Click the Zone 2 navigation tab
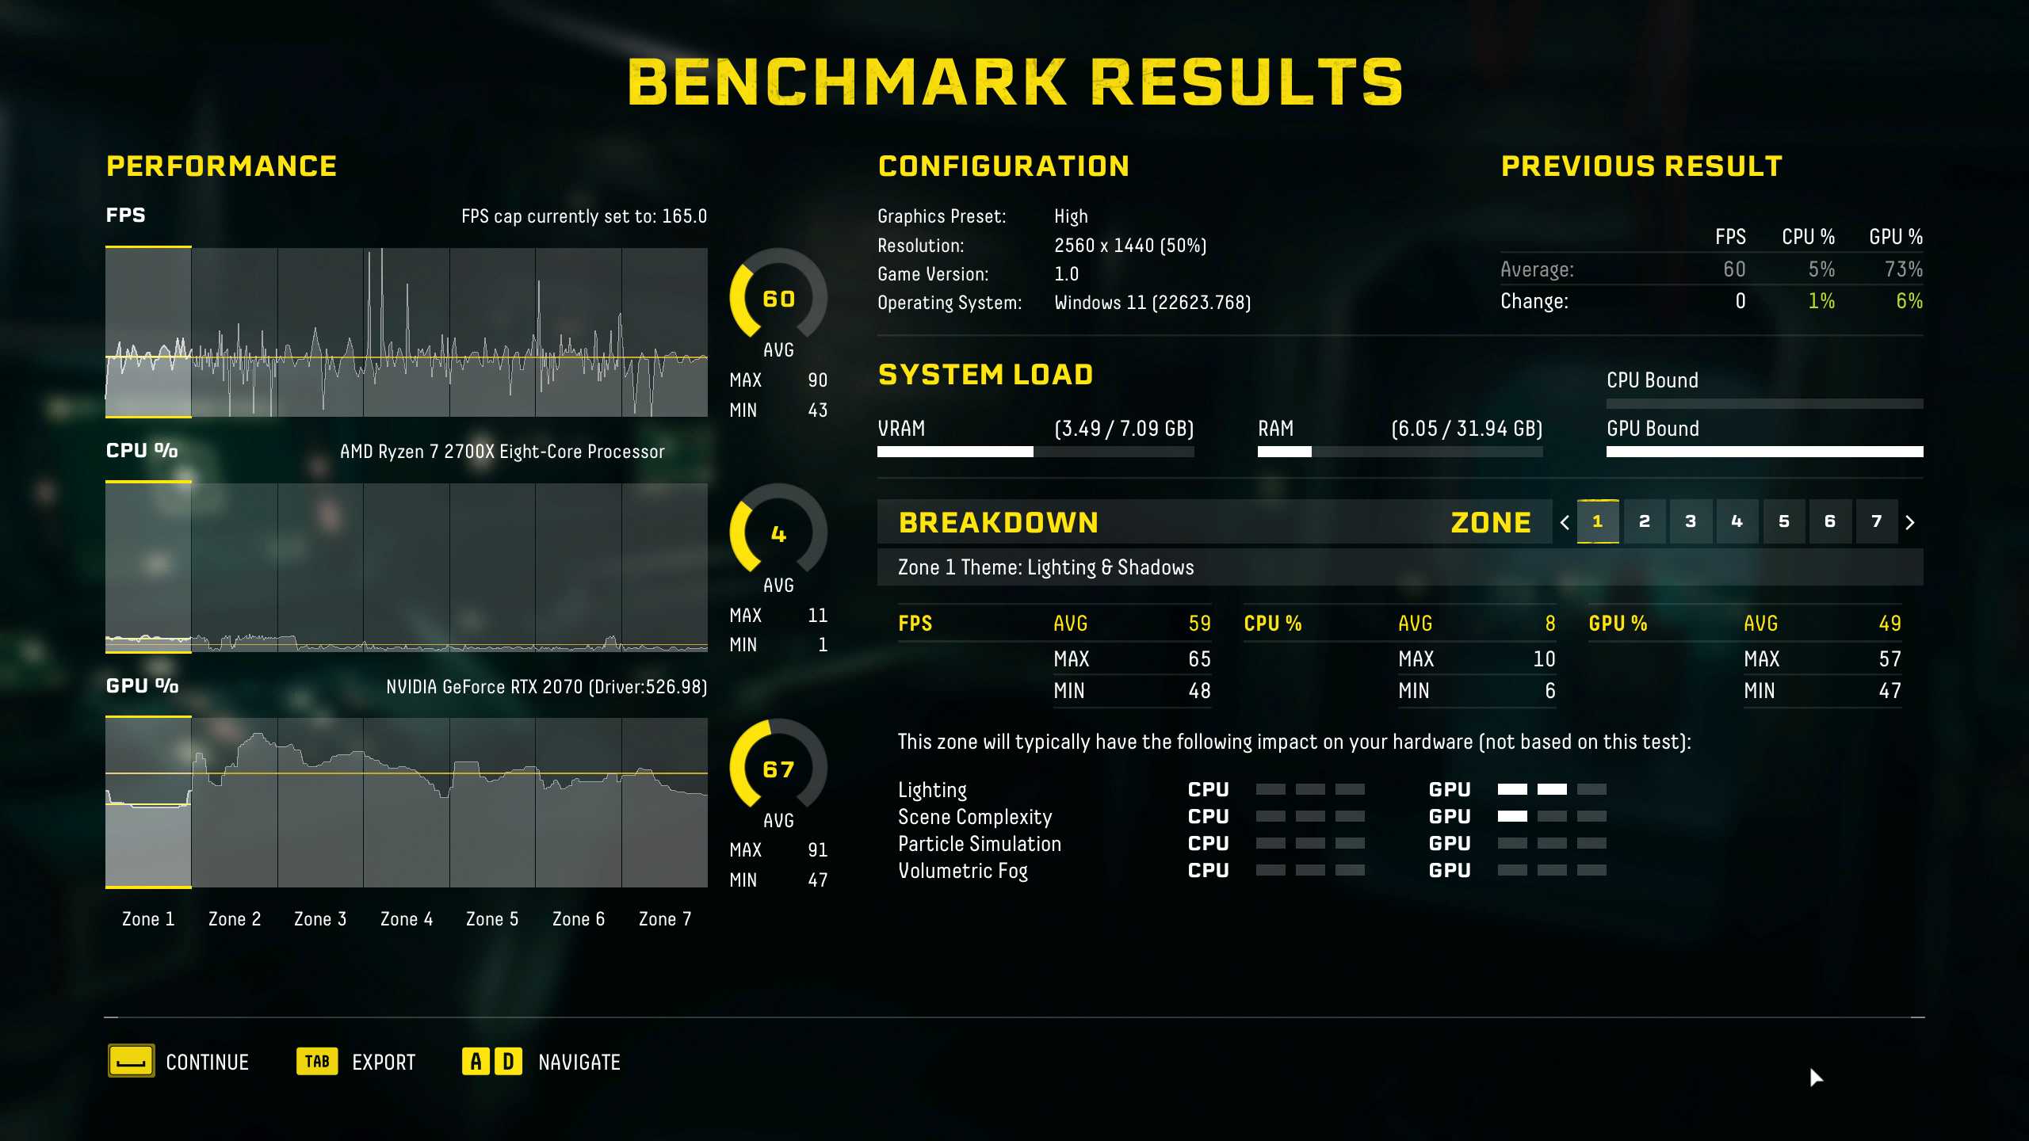2029x1141 pixels. tap(1645, 521)
